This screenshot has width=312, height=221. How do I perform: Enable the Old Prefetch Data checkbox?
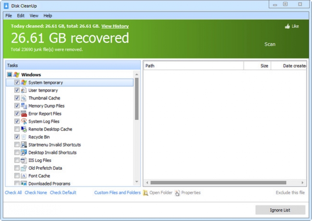click(17, 168)
